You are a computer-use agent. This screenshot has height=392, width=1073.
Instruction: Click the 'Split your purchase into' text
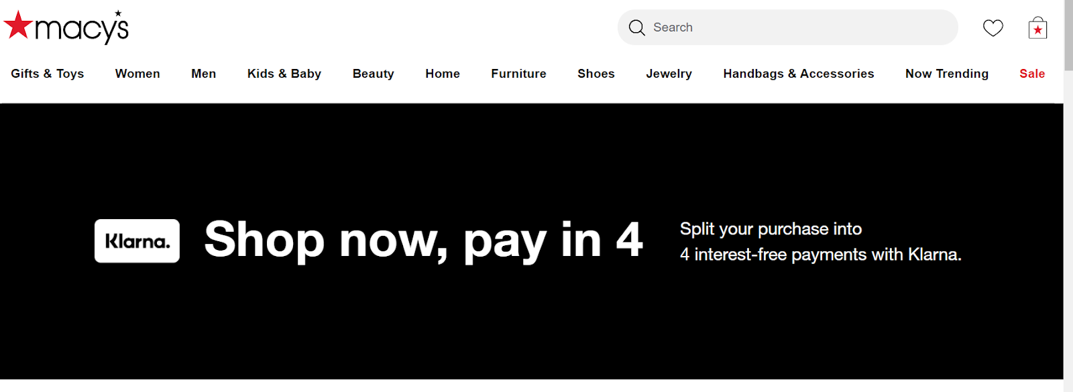[771, 229]
